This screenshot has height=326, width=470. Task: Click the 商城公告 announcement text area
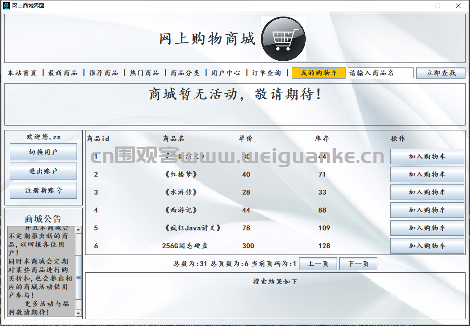point(41,272)
